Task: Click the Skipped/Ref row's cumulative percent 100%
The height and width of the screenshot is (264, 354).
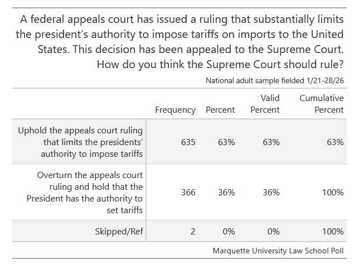Action: pyautogui.click(x=333, y=231)
